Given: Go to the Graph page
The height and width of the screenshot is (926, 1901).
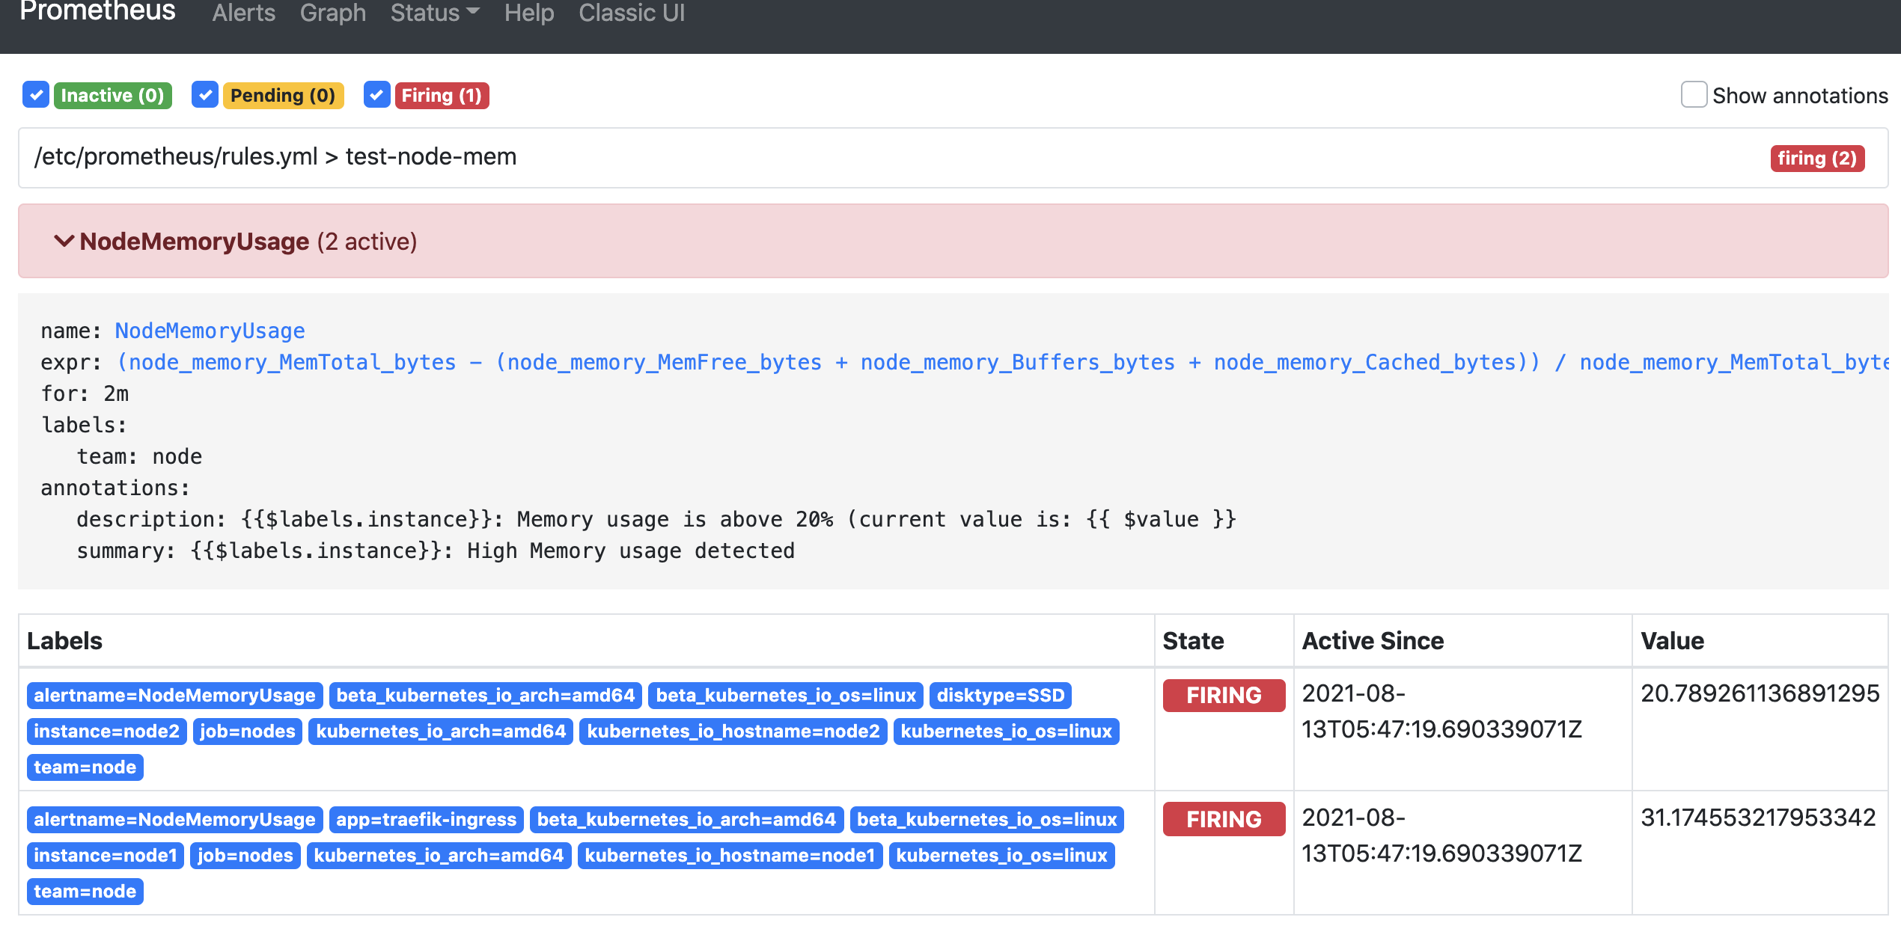Looking at the screenshot, I should tap(332, 13).
